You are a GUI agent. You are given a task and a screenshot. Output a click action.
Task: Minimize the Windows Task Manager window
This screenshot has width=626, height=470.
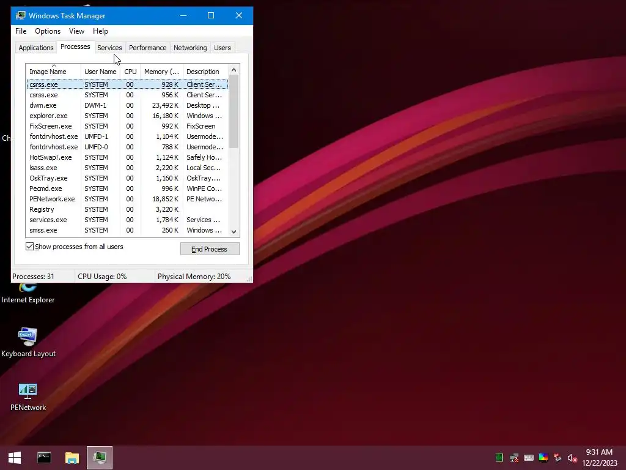tap(183, 15)
